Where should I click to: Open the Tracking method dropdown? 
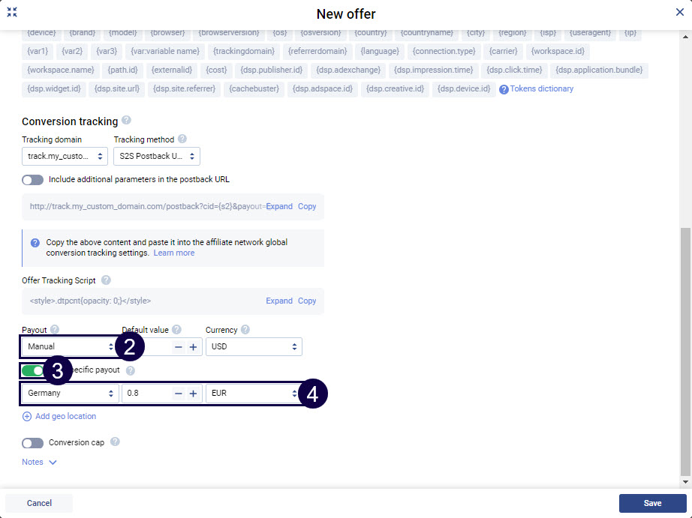[157, 157]
